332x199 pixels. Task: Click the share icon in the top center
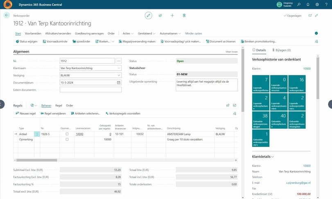coord(160,16)
